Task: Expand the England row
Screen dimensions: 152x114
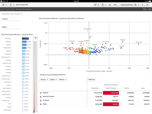Action: coord(41,93)
